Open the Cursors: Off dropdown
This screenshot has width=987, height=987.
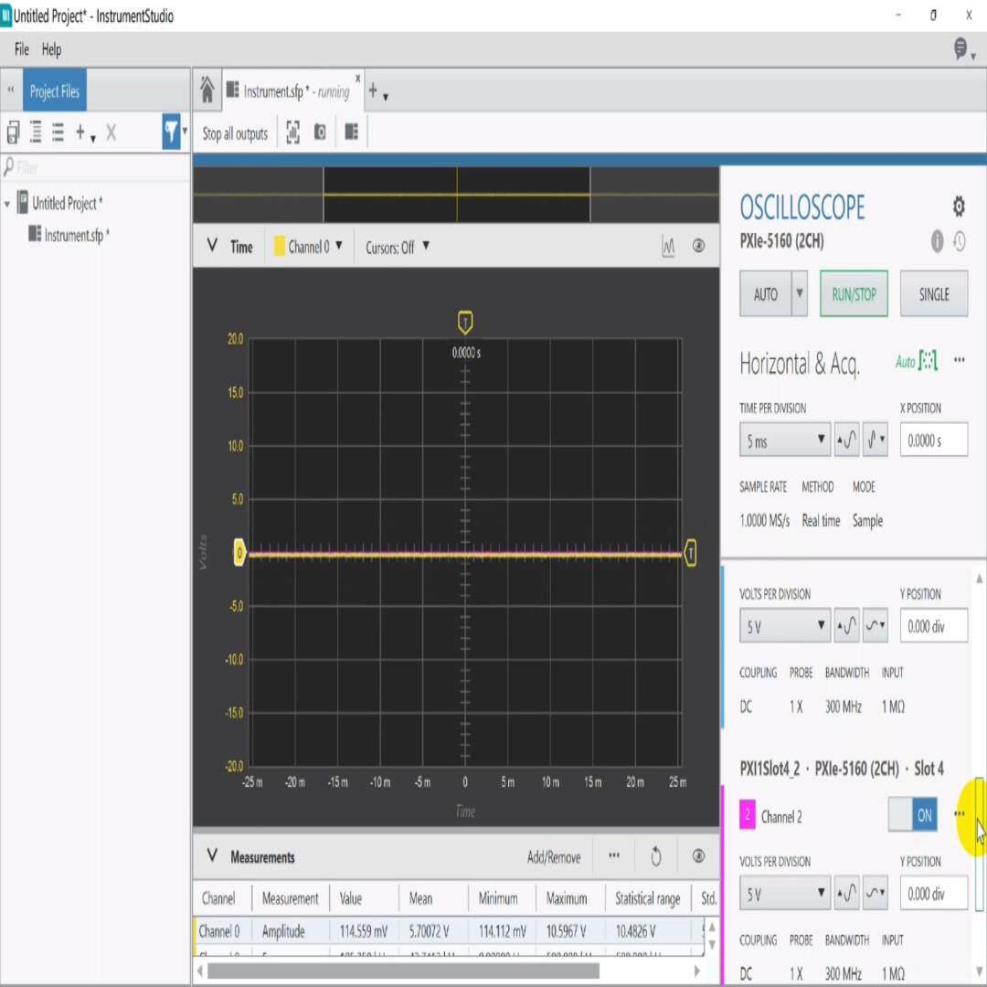pos(398,247)
